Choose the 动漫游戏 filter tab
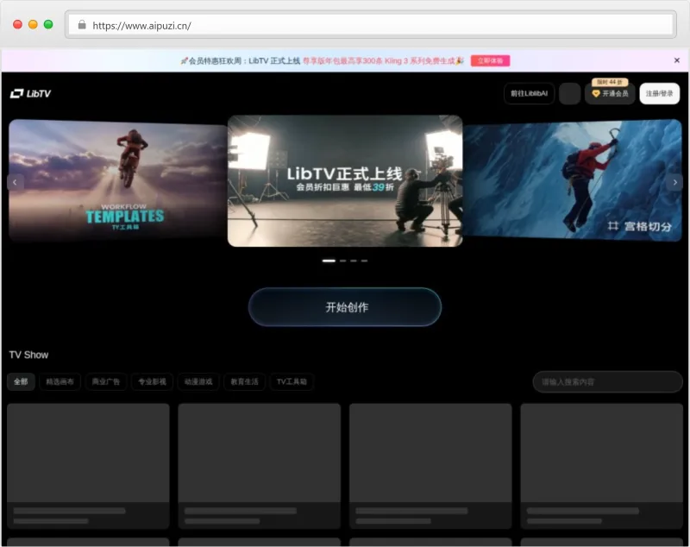The width and height of the screenshot is (690, 547). pos(198,381)
